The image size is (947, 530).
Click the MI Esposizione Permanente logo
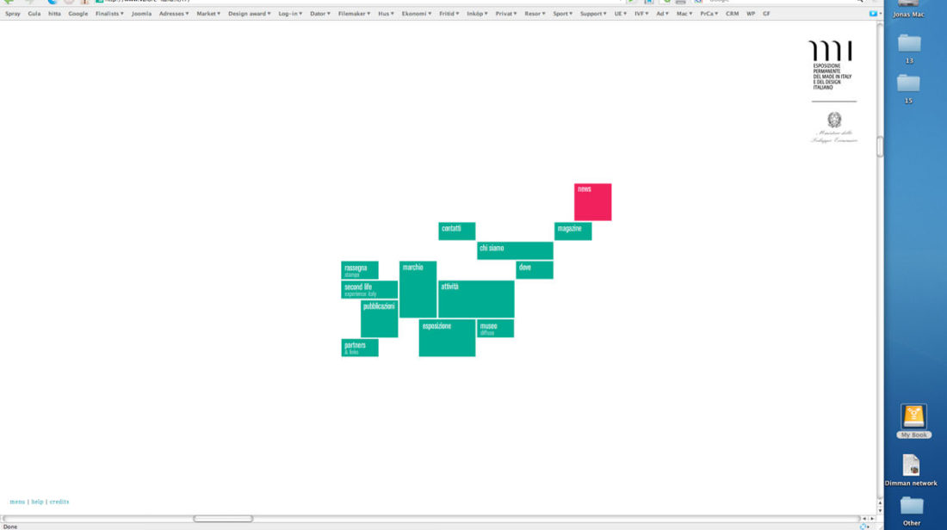(x=831, y=65)
